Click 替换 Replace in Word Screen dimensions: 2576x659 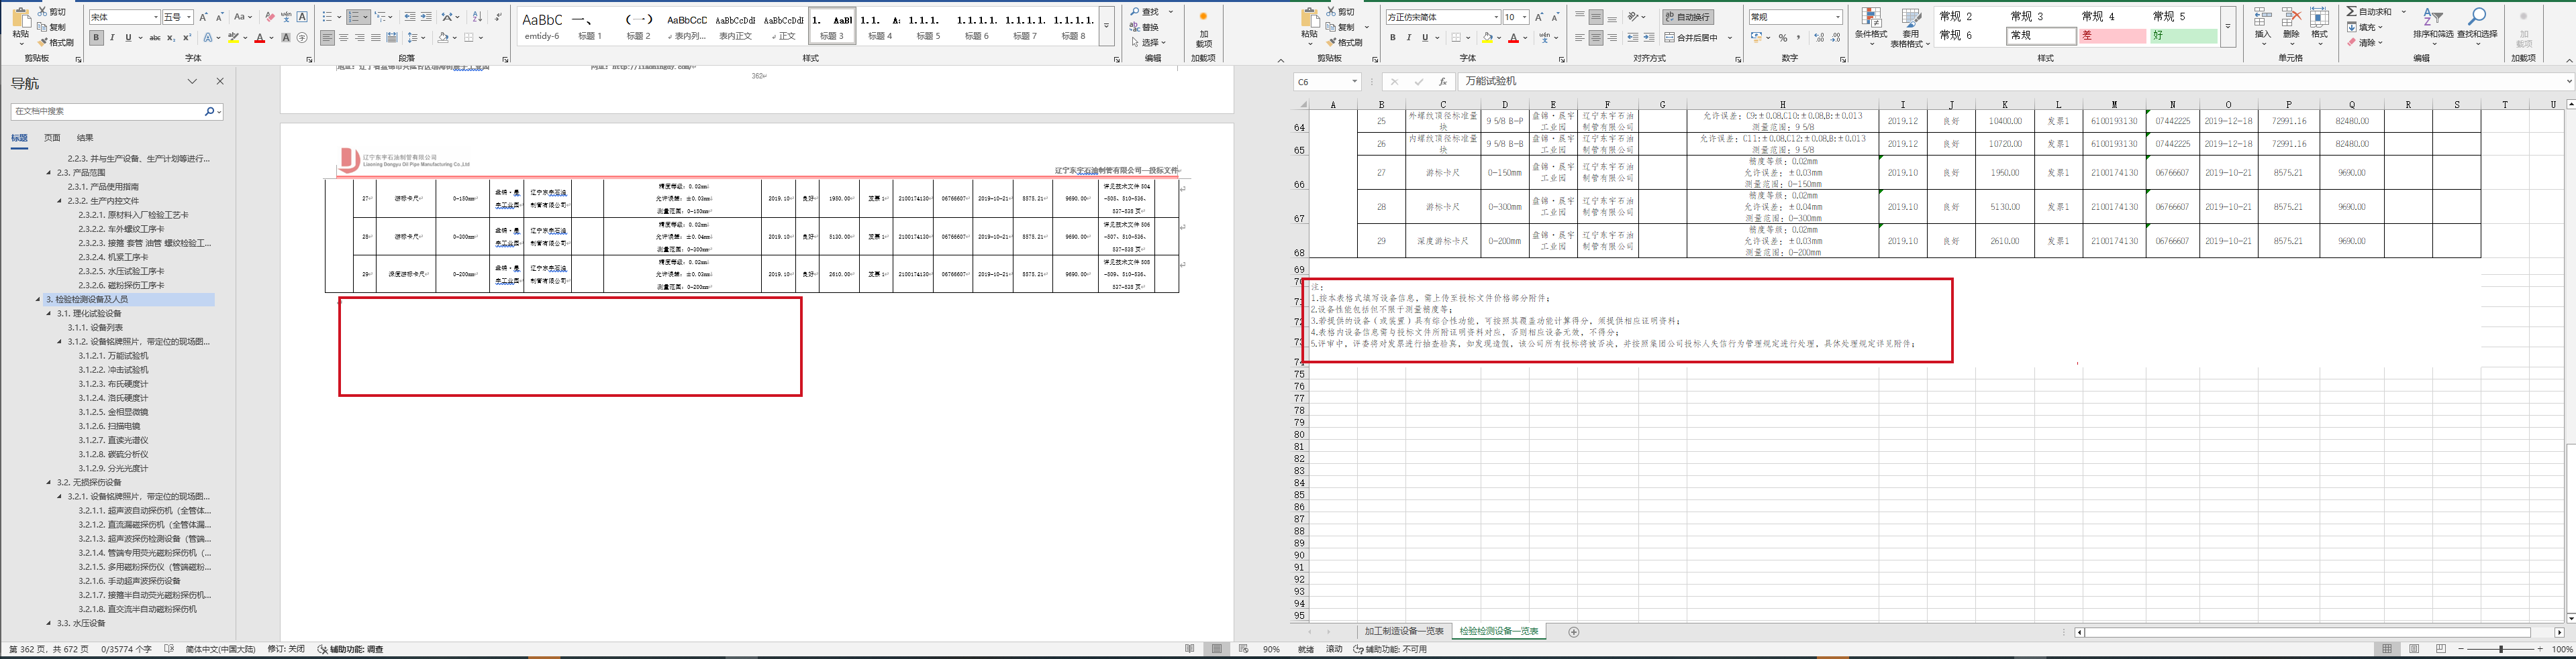(x=1145, y=27)
